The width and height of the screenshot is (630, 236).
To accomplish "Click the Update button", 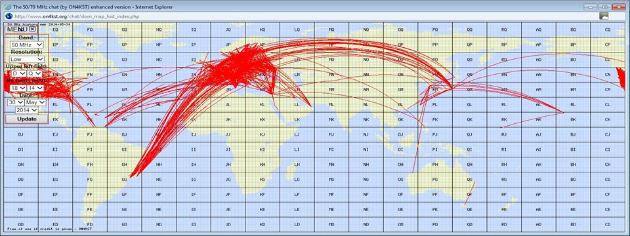I will point(26,119).
